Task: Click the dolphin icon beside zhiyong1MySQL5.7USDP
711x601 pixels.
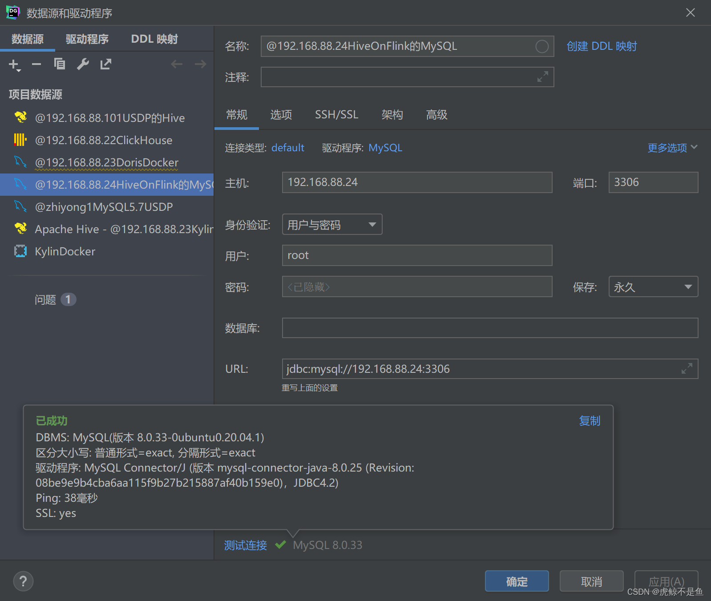Action: [20, 206]
